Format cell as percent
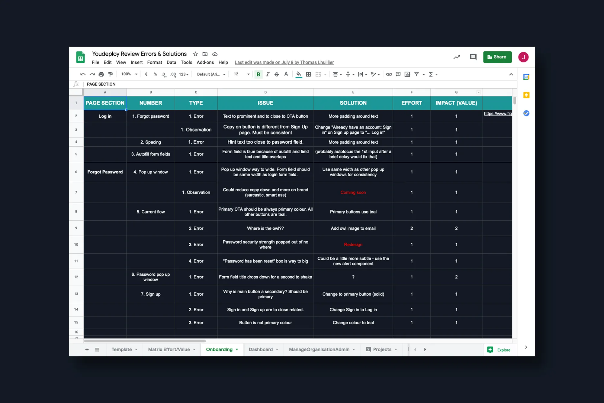 pyautogui.click(x=155, y=74)
